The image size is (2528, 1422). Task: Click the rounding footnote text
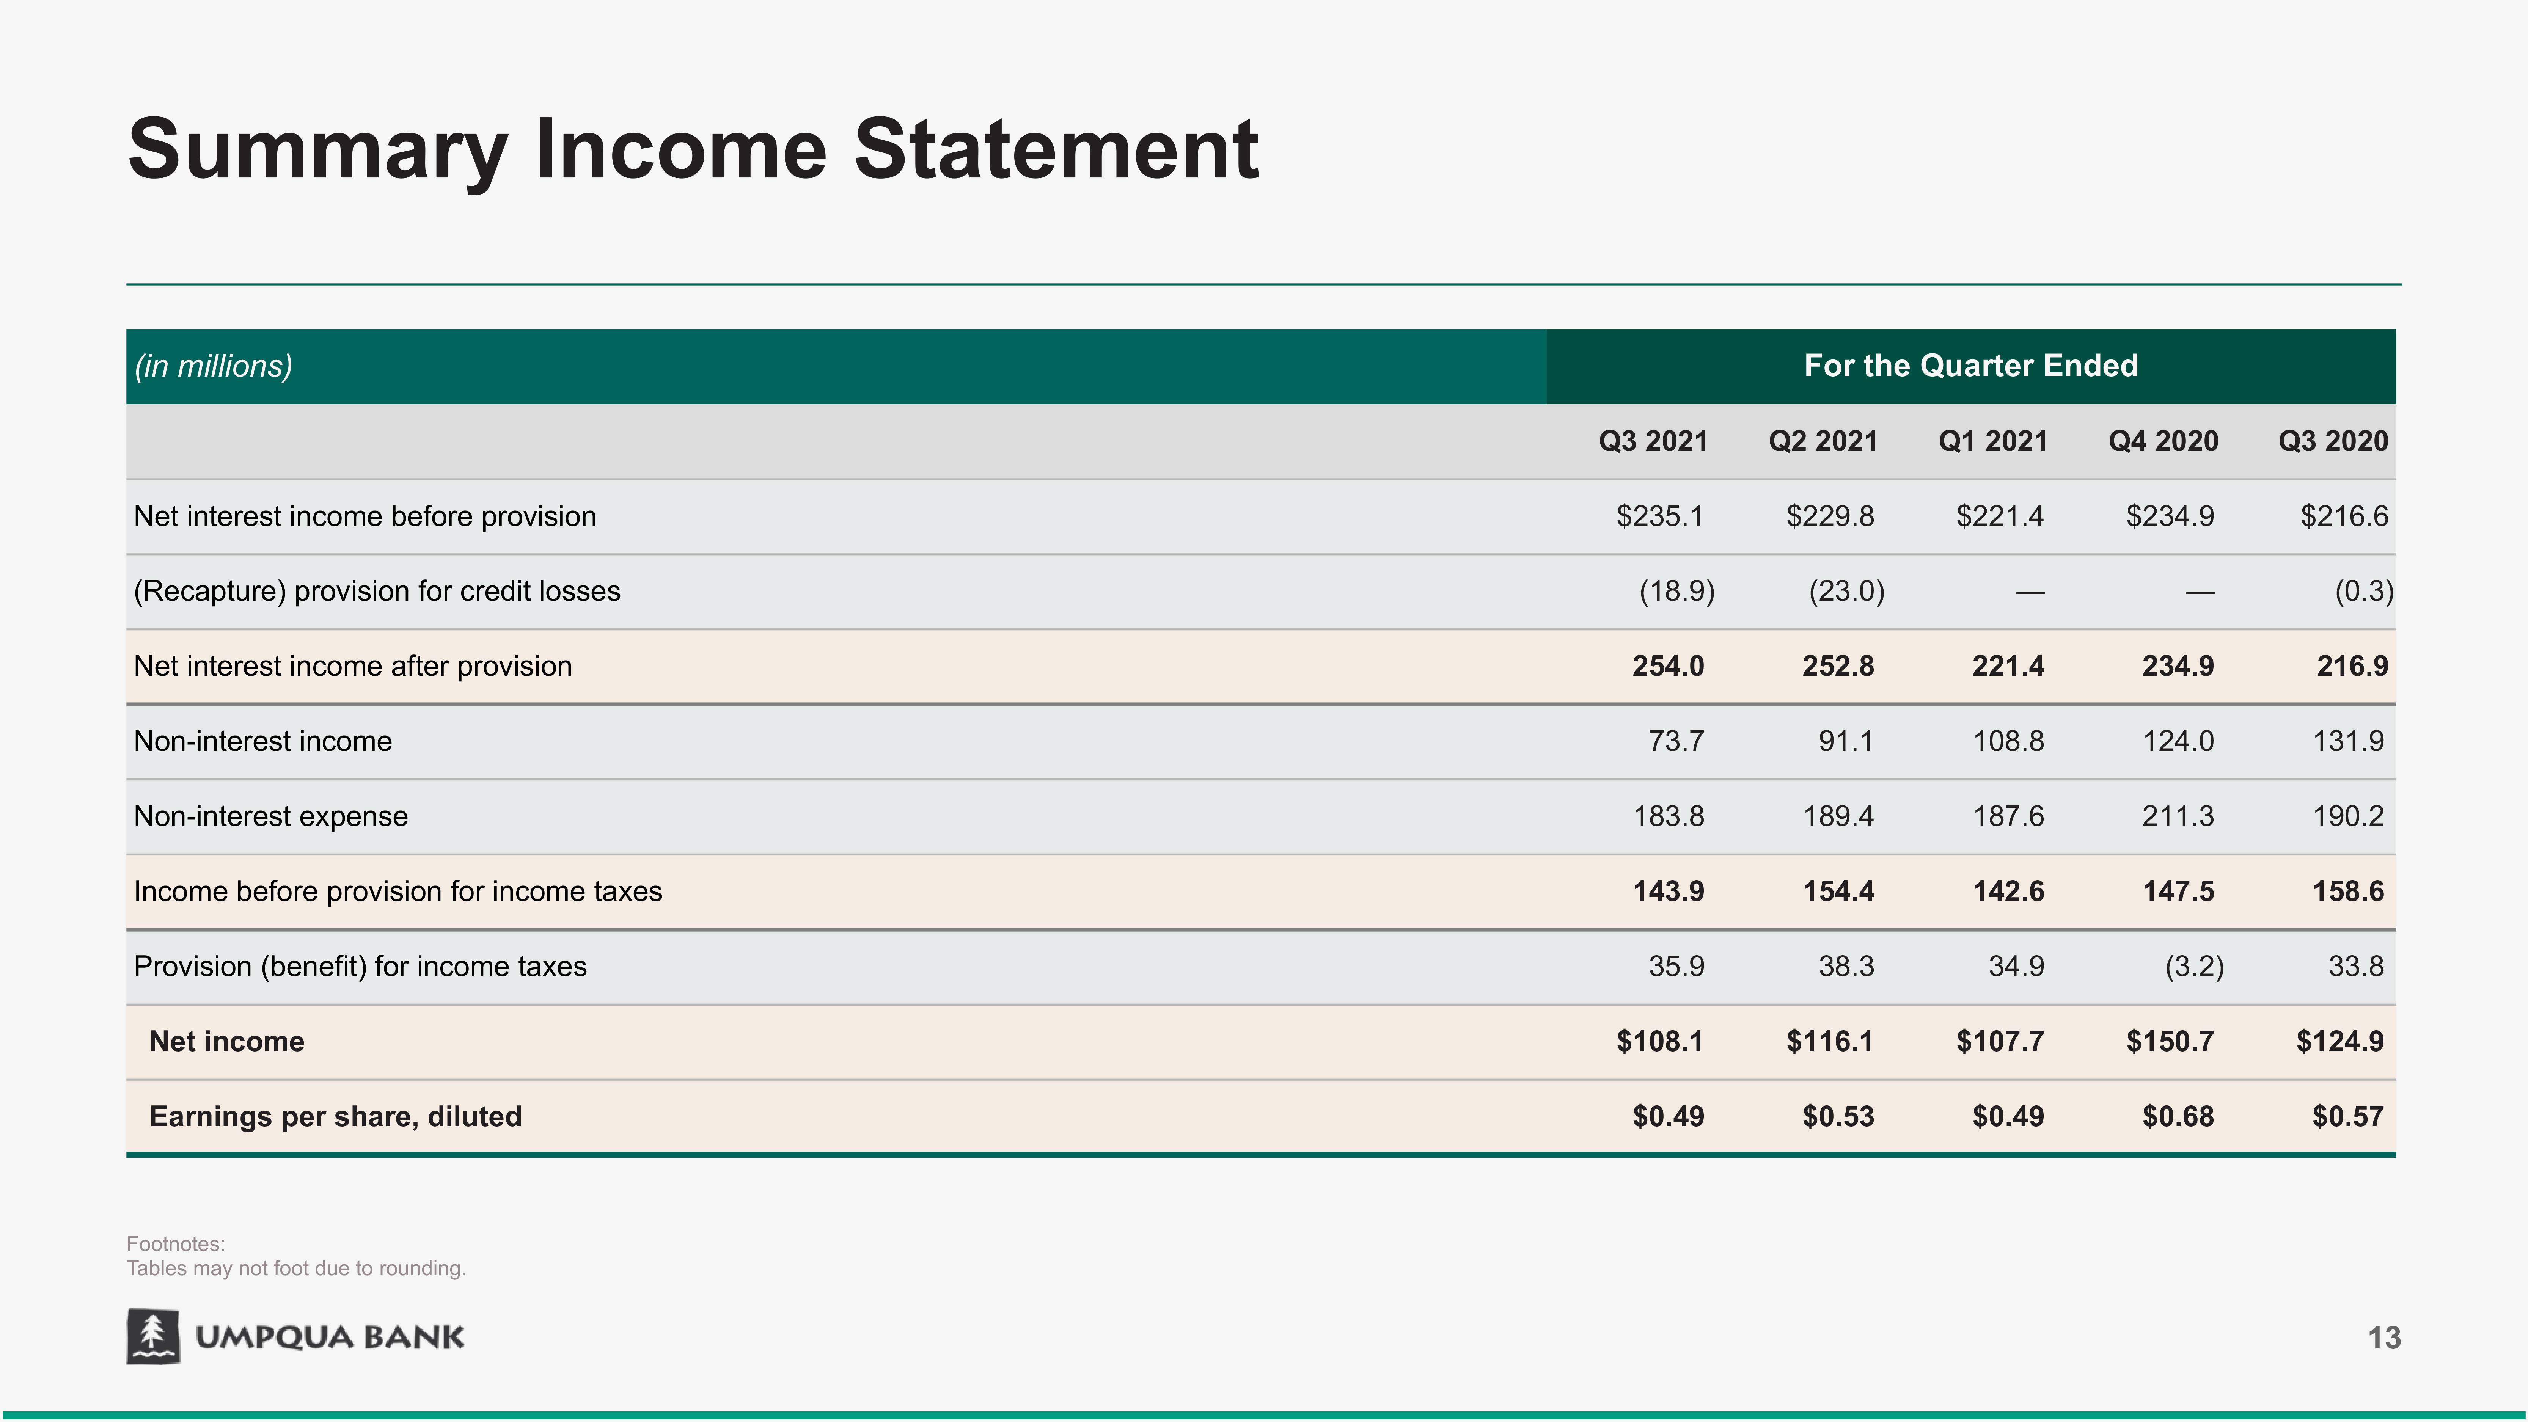click(295, 1268)
